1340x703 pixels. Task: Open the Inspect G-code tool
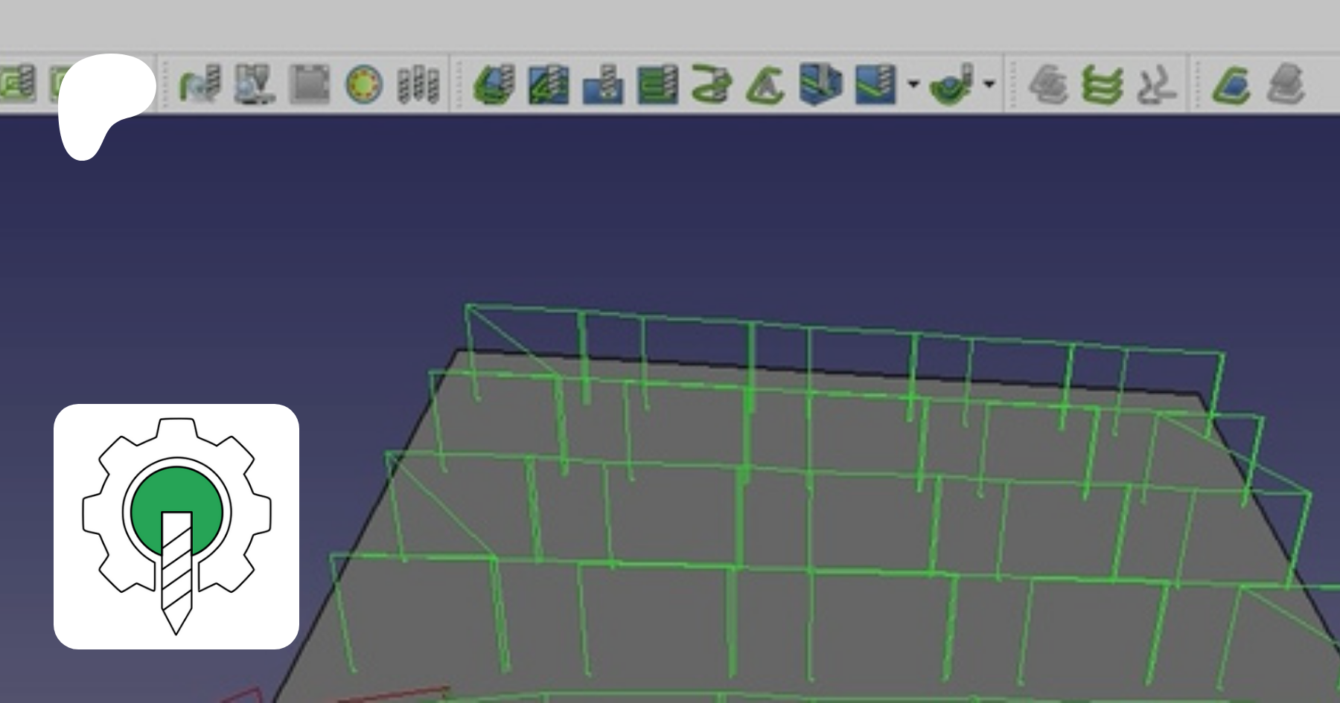200,83
